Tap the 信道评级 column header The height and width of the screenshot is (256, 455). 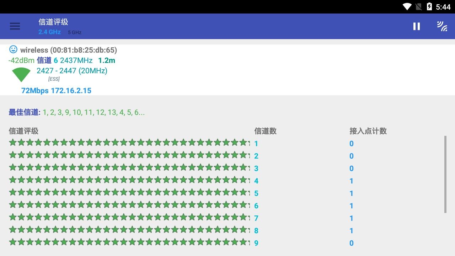point(23,131)
